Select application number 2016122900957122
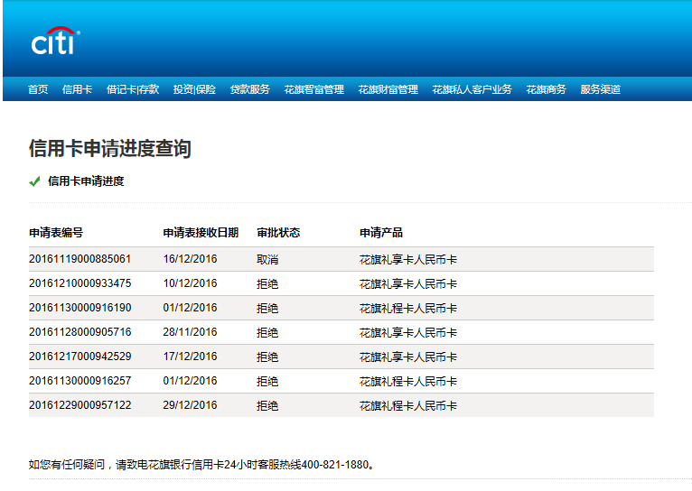This screenshot has height=491, width=692. 79,405
